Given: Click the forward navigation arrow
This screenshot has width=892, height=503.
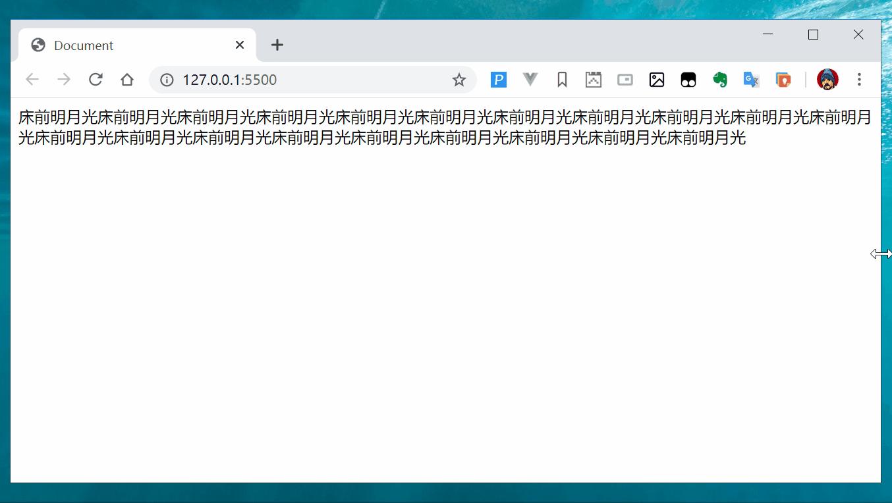Looking at the screenshot, I should pyautogui.click(x=64, y=79).
